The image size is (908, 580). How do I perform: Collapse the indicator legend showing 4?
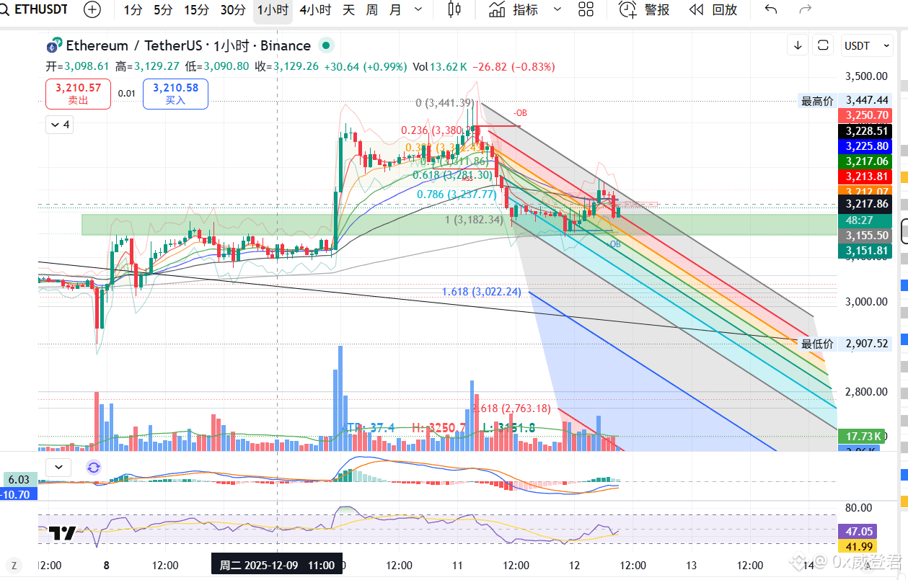click(58, 125)
